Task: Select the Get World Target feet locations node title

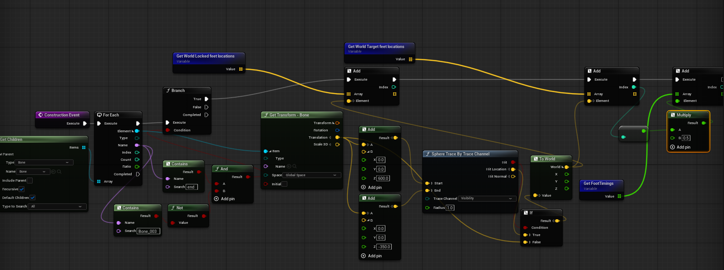Action: coord(376,47)
